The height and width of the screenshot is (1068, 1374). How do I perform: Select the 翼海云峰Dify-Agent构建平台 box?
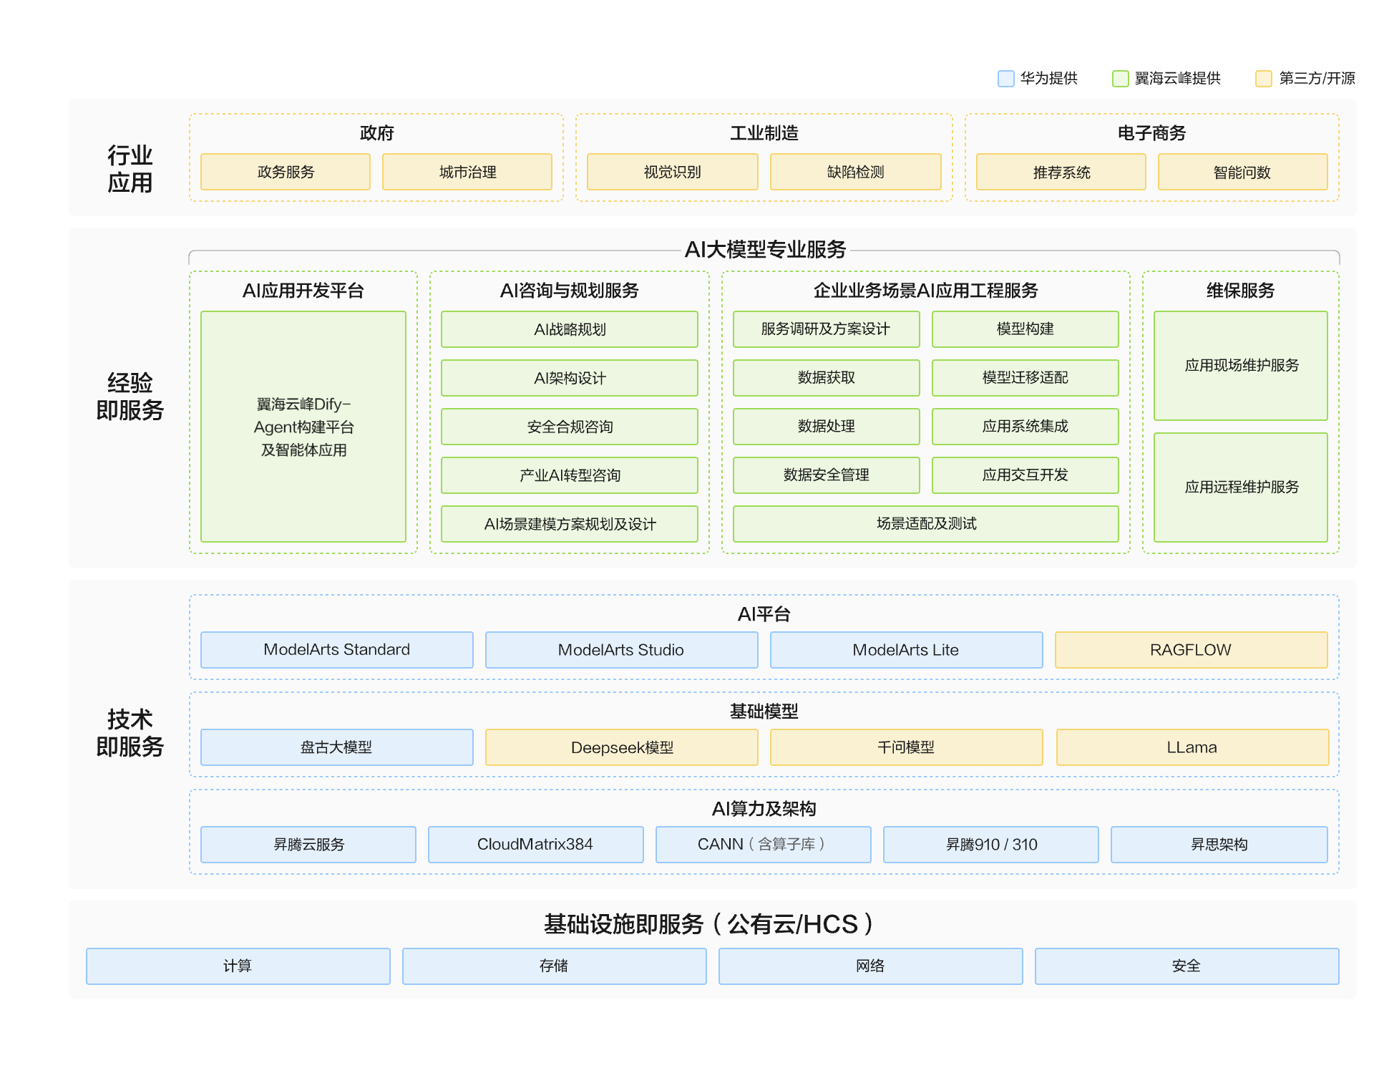[x=303, y=427]
